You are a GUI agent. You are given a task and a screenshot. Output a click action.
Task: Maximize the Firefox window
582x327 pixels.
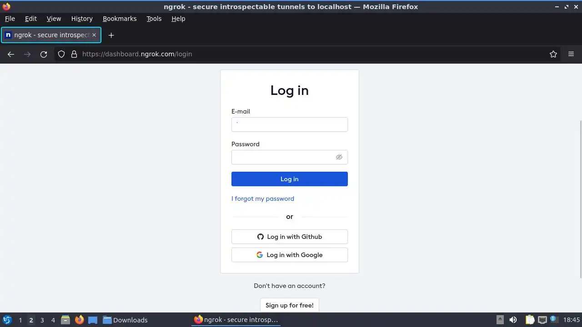567,6
